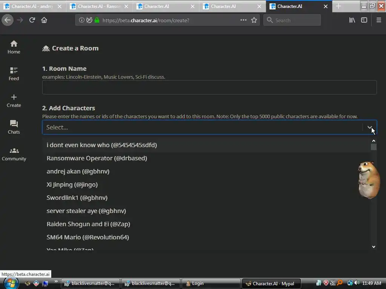Close the Character.AI - andrej tab

coord(60,7)
